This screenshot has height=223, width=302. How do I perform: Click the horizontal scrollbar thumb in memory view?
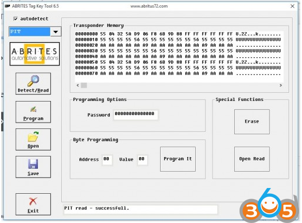point(84,85)
